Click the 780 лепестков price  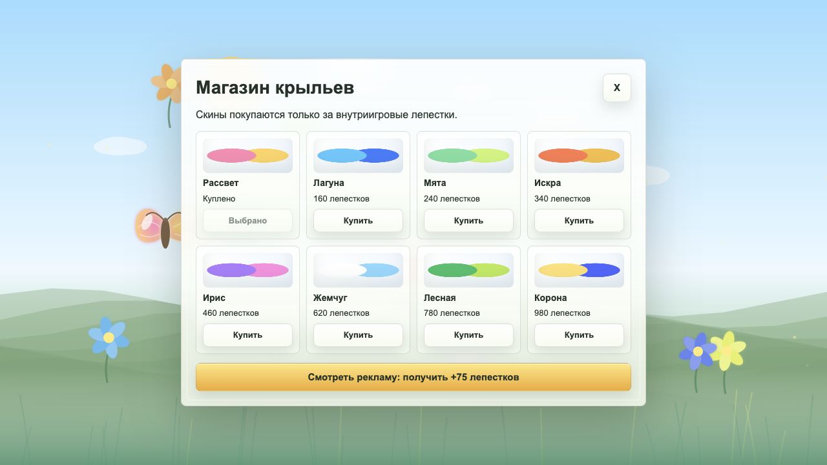(452, 313)
